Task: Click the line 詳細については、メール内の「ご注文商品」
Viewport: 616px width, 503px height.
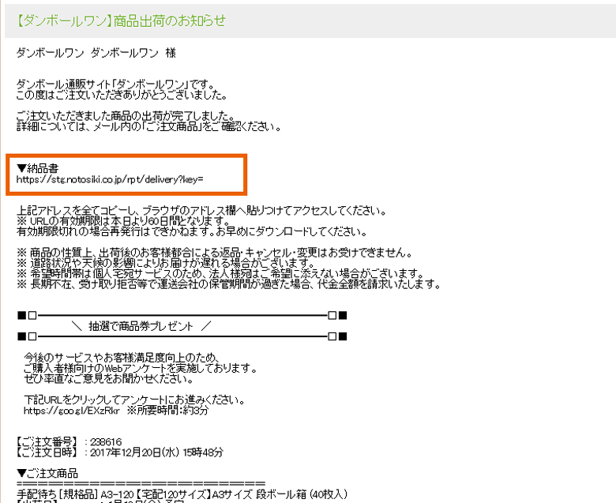Action: click(149, 126)
